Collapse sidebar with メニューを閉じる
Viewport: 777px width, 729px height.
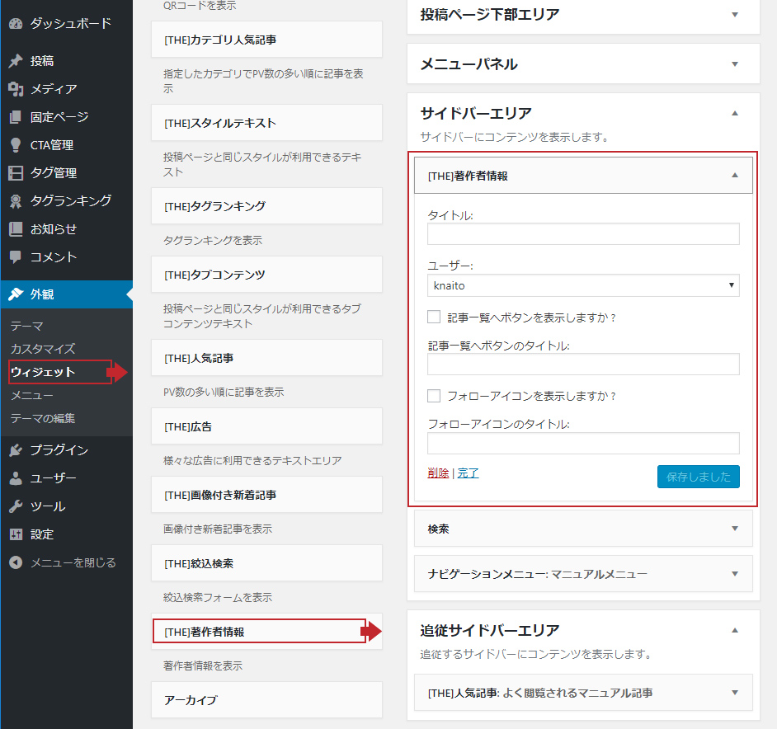click(x=64, y=562)
